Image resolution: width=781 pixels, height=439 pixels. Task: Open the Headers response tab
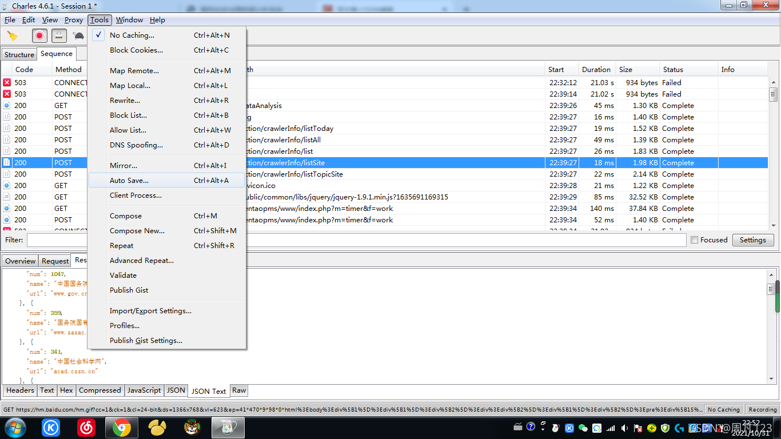click(x=20, y=390)
